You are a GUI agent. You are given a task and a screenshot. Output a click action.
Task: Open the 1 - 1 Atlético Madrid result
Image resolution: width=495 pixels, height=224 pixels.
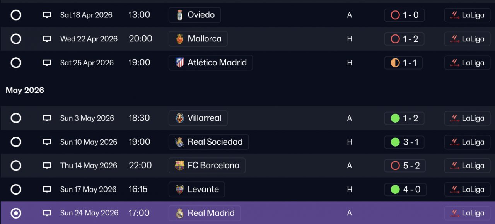click(x=403, y=63)
